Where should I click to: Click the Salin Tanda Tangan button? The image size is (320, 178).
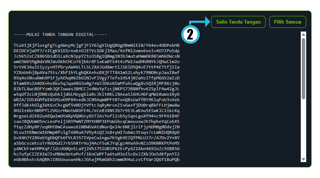[x=238, y=22]
